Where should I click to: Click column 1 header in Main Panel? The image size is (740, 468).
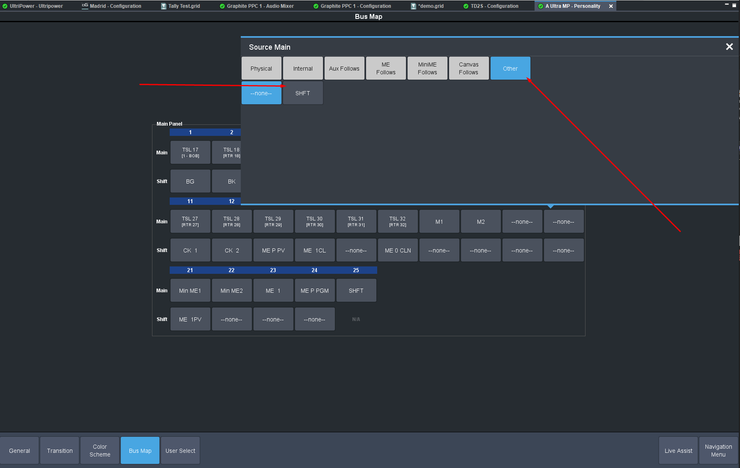click(190, 132)
